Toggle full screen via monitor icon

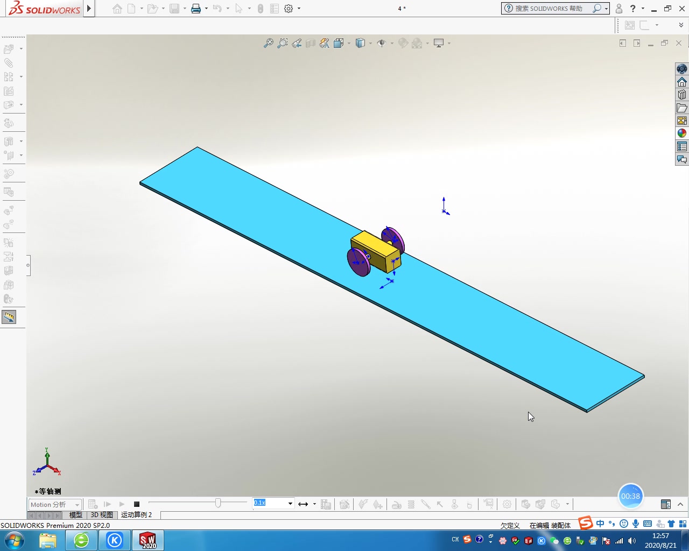[438, 43]
